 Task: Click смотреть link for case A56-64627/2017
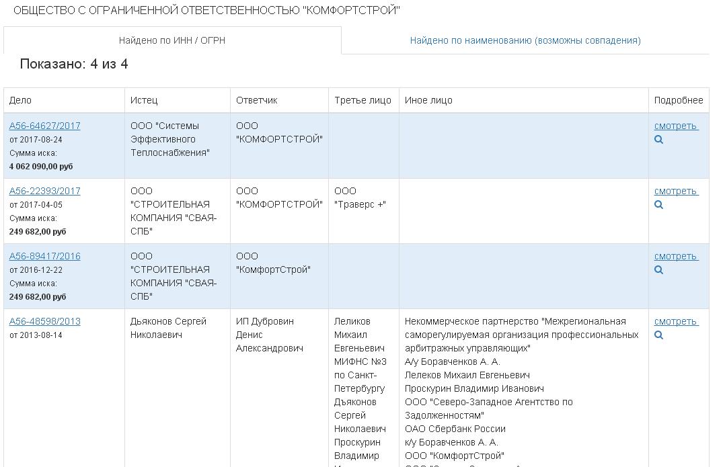[x=676, y=126]
